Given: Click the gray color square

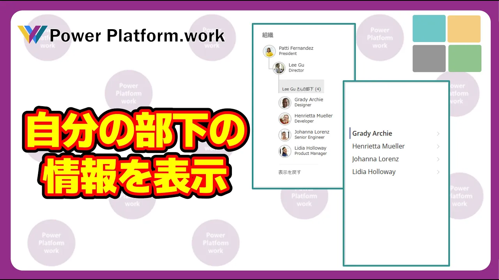Looking at the screenshot, I should click(429, 58).
